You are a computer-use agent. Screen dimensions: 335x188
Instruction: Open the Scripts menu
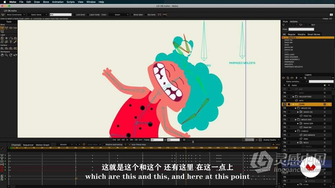(71, 2)
